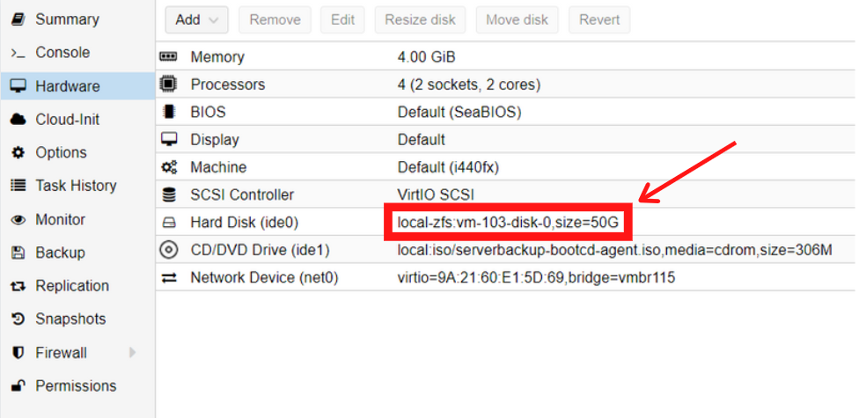This screenshot has width=859, height=418.
Task: Click the Summary book icon
Action: (x=18, y=19)
